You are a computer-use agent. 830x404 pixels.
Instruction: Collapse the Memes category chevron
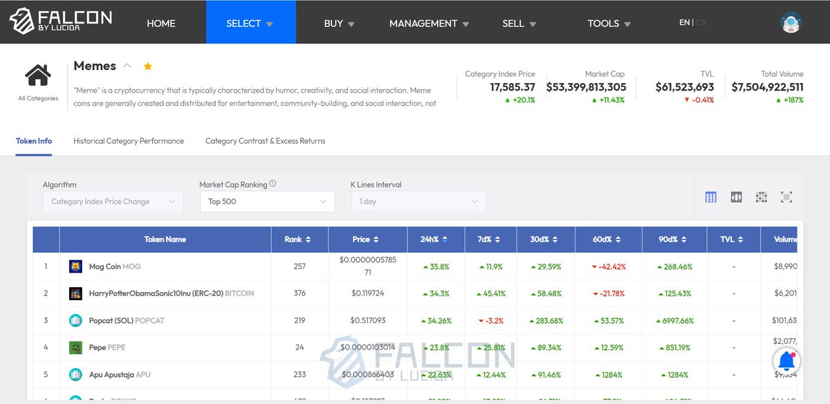tap(127, 66)
